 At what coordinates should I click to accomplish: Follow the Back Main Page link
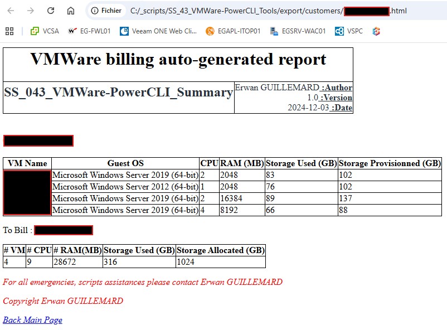32,320
